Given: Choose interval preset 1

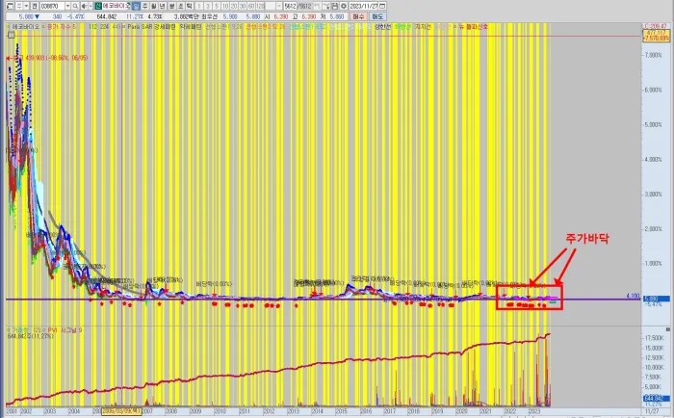Looking at the screenshot, I should click(199, 6).
